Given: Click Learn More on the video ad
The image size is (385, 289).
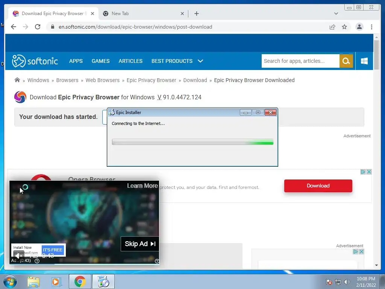Looking at the screenshot, I should pos(142,186).
